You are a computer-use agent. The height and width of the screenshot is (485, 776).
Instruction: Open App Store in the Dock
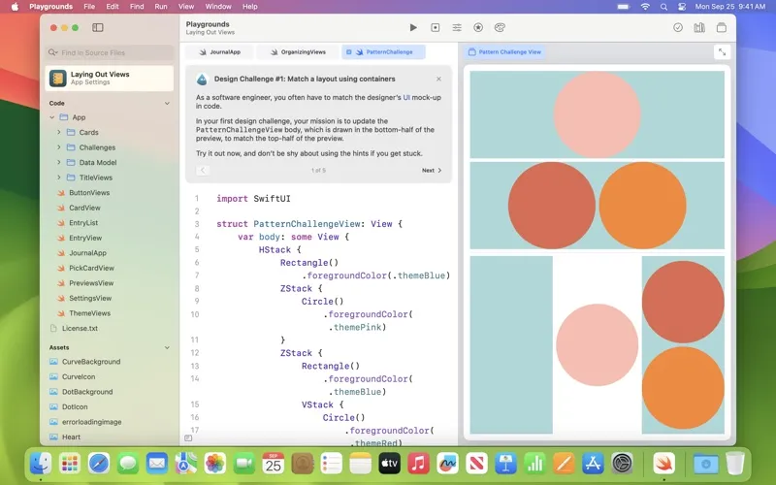[x=593, y=464]
